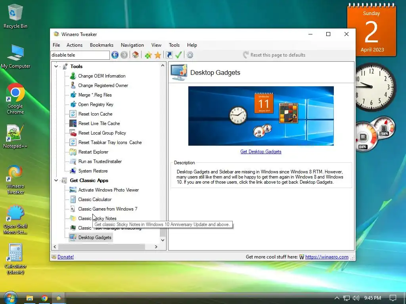This screenshot has height=304, width=406.
Task: Click the horizontal scrollbar right arrow
Action: click(156, 247)
